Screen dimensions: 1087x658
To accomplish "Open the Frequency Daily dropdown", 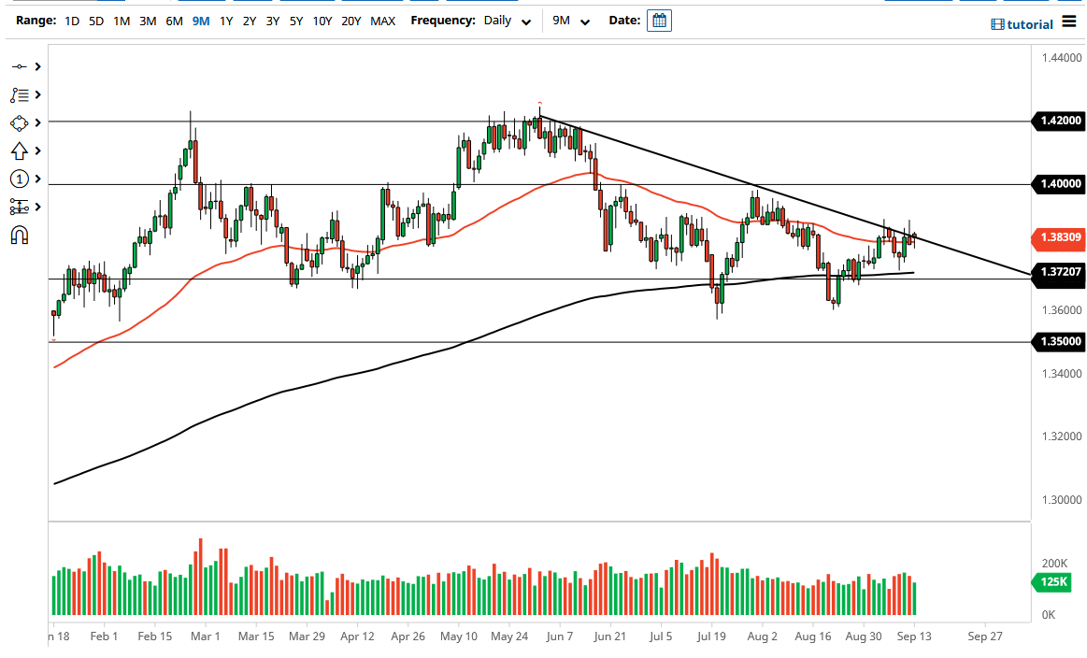I will coord(508,21).
